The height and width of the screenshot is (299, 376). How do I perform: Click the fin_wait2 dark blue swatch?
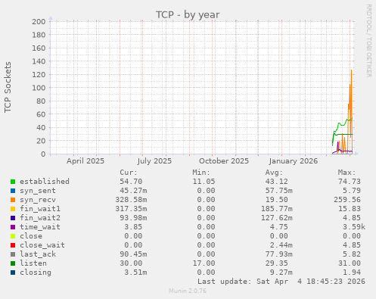(13, 218)
